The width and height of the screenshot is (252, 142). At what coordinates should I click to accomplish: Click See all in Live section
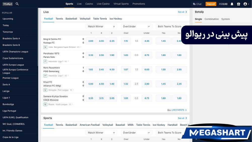click(x=182, y=12)
